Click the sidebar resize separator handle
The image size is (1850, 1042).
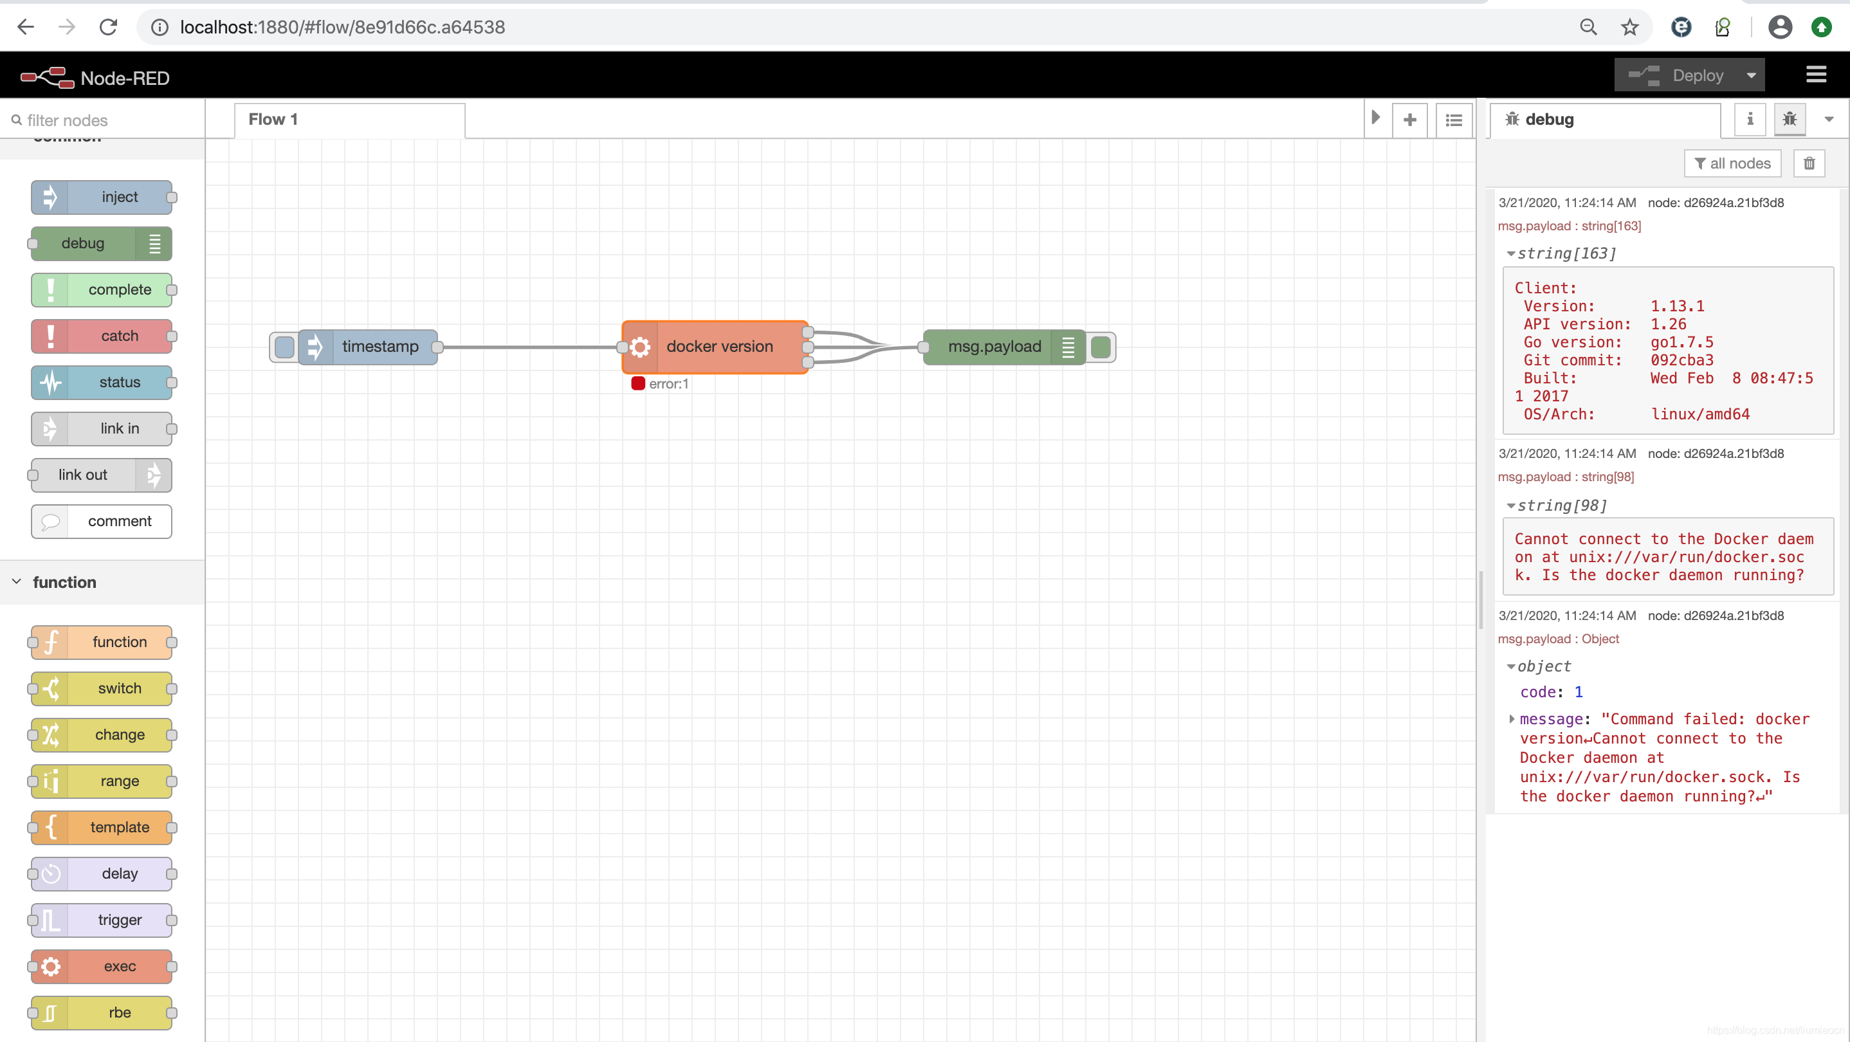(x=1480, y=599)
